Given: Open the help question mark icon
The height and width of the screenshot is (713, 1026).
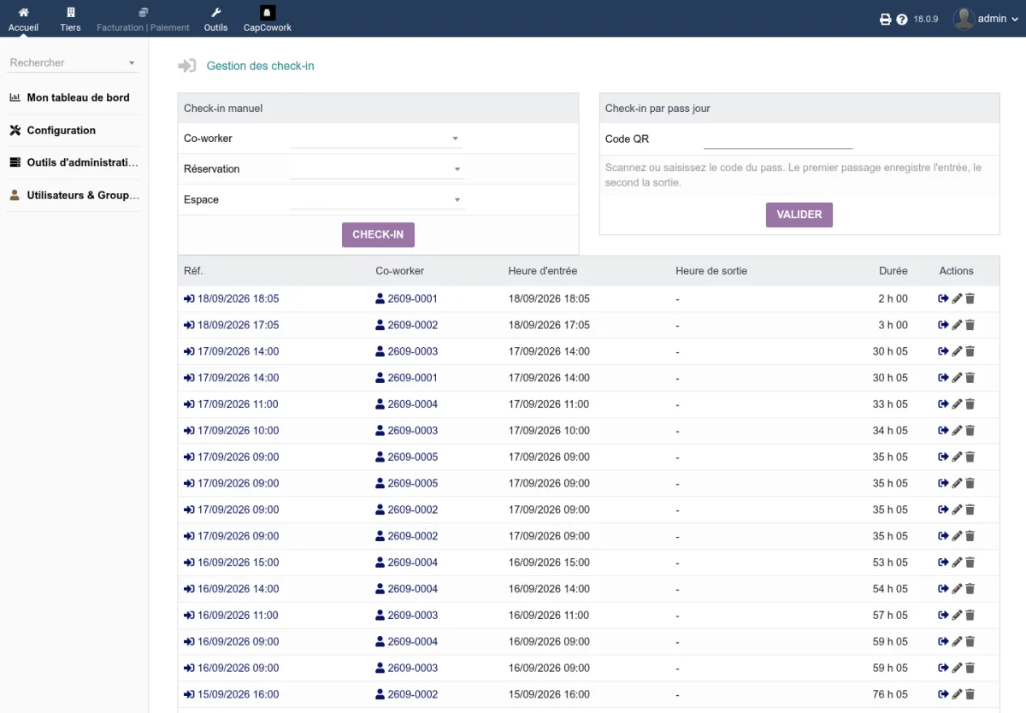Looking at the screenshot, I should 902,20.
